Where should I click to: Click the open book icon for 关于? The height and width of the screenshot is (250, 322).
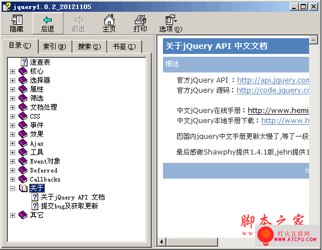(x=23, y=188)
